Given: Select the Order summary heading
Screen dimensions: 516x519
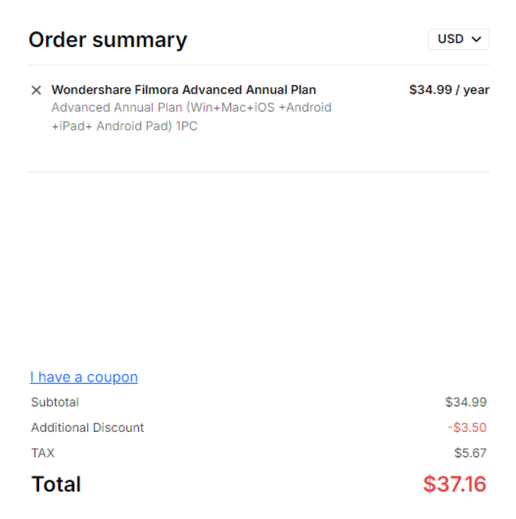Looking at the screenshot, I should point(108,39).
